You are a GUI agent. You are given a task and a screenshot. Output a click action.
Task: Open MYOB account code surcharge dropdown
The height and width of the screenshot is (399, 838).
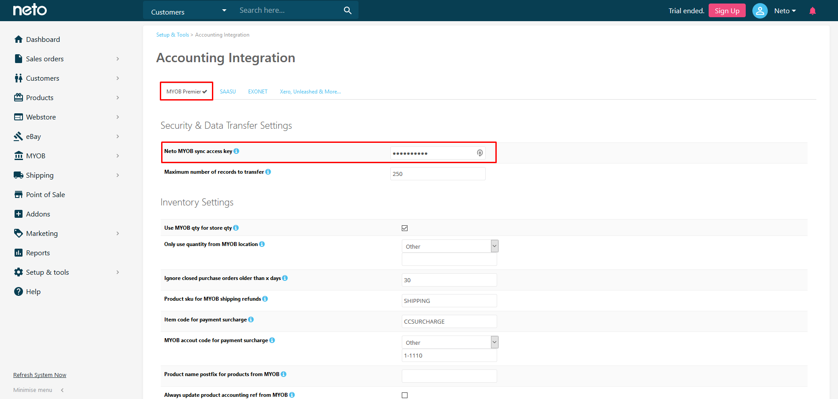point(450,342)
